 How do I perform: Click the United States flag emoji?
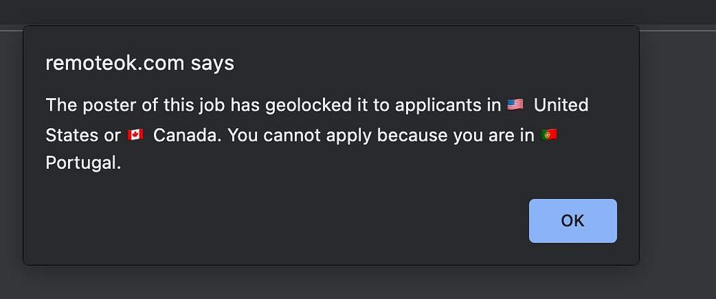click(515, 105)
